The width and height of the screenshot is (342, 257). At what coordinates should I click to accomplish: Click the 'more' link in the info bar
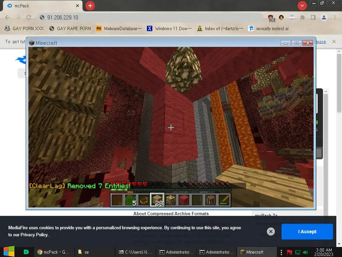click(321, 41)
